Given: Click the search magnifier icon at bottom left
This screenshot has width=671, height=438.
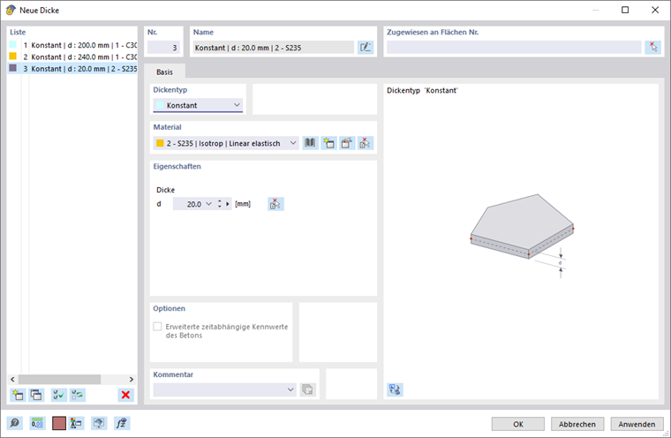Looking at the screenshot, I should [14, 424].
